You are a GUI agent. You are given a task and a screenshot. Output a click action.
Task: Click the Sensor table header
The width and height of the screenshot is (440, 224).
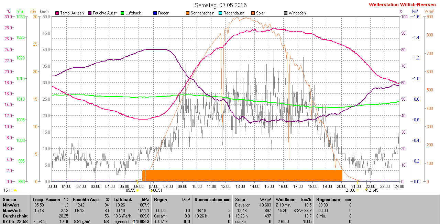point(9,199)
